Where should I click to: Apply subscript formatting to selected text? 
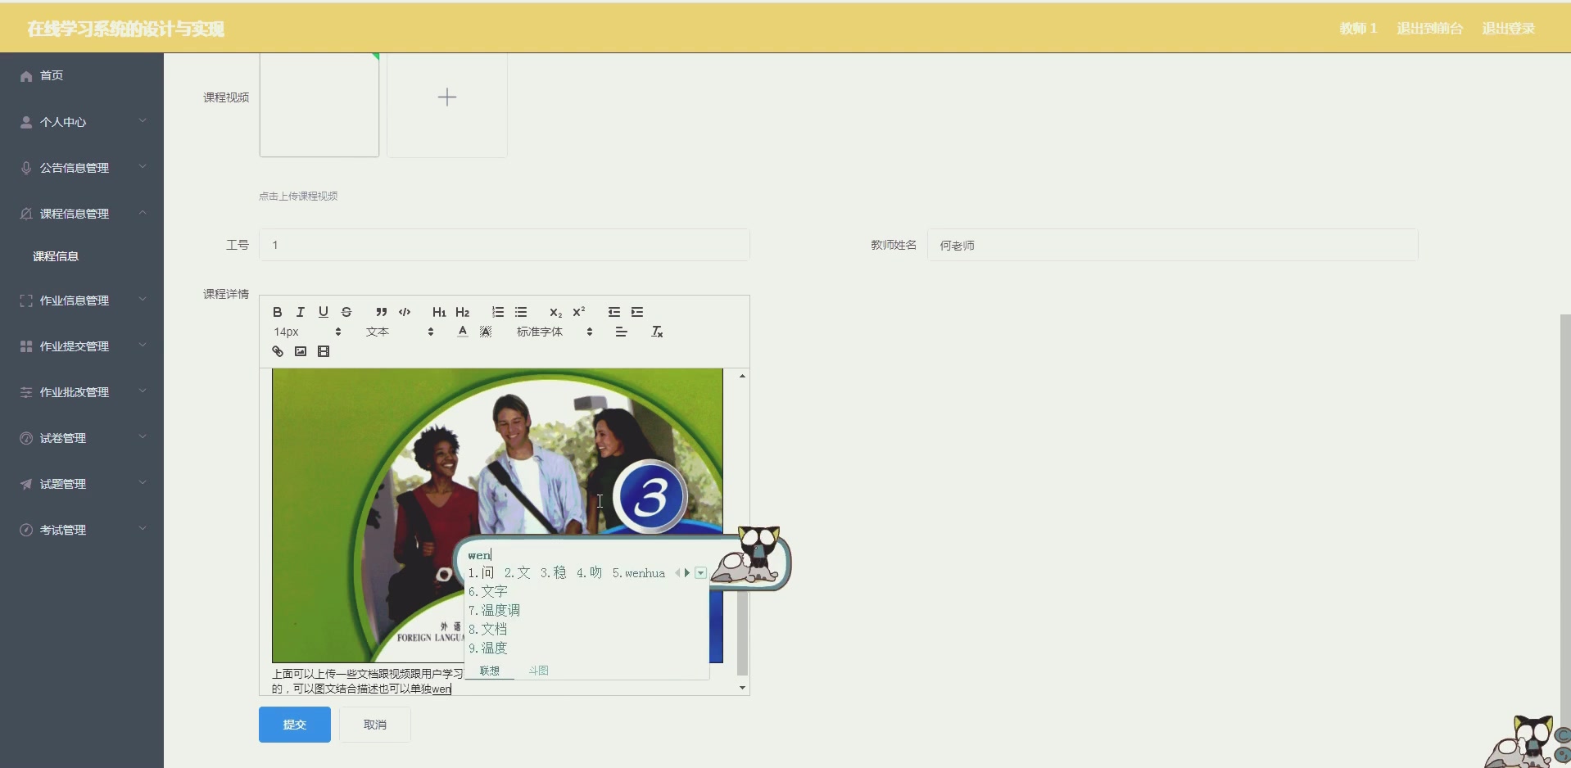tap(555, 312)
